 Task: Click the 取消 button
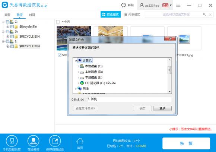coord(162,108)
